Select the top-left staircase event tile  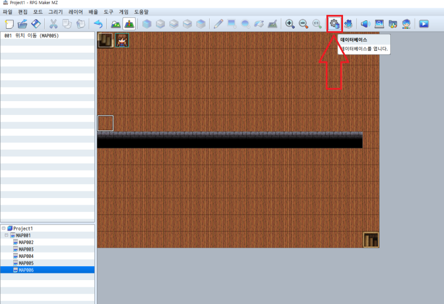click(x=105, y=40)
